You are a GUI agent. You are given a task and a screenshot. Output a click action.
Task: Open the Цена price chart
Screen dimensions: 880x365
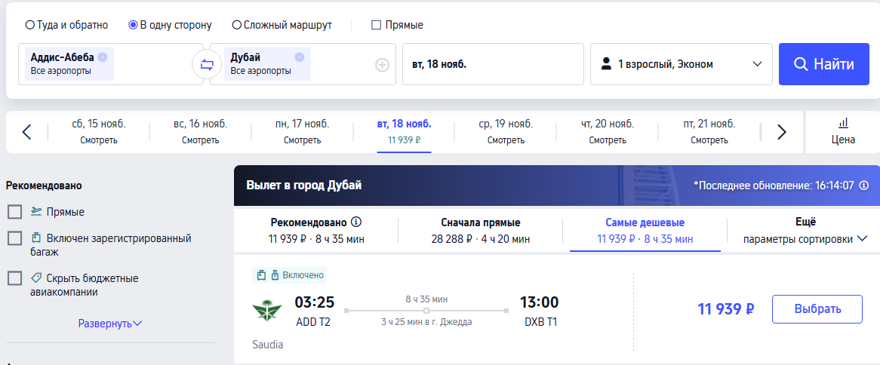pos(843,132)
